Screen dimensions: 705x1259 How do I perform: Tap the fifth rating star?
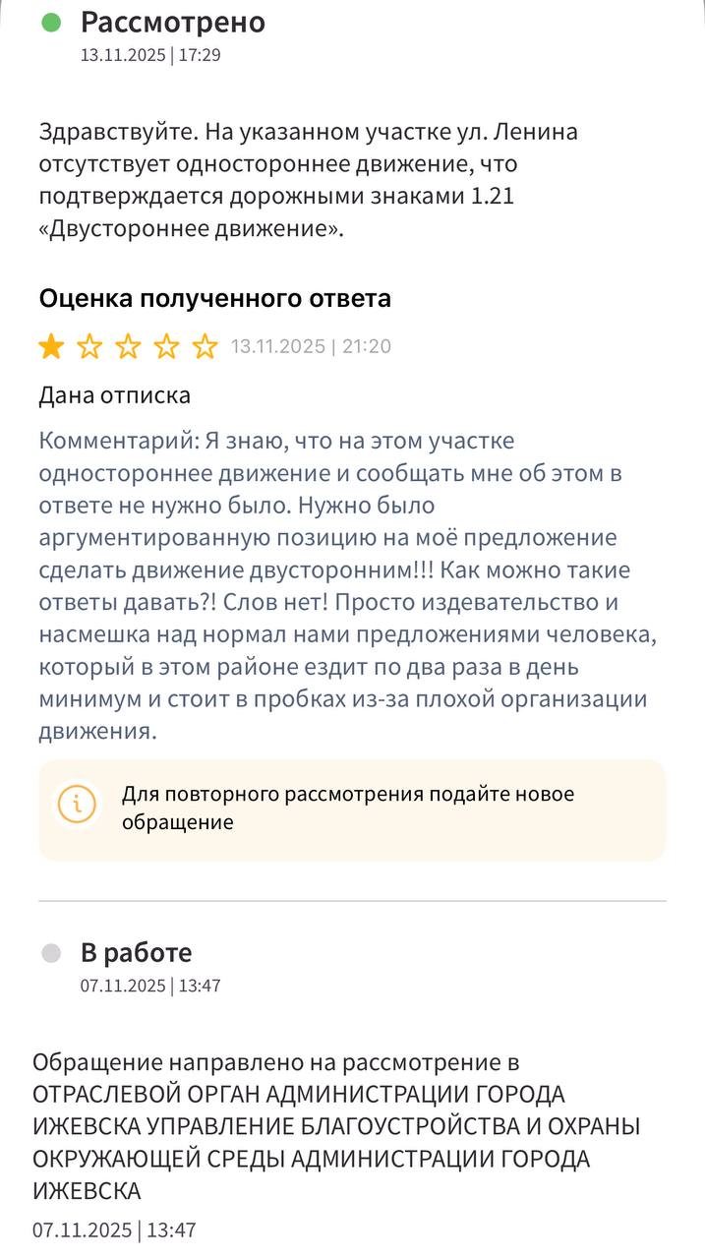pyautogui.click(x=205, y=346)
